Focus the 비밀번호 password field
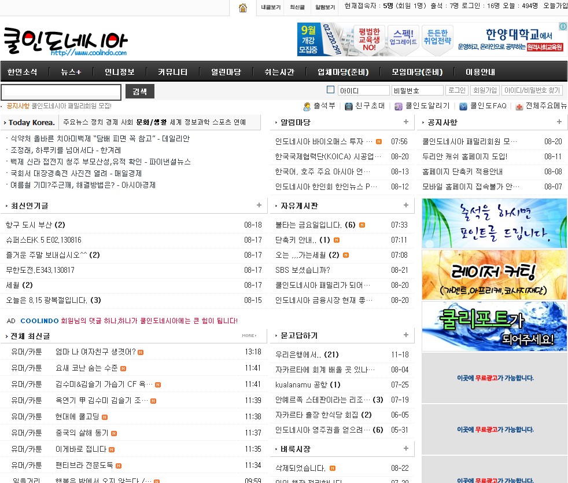This screenshot has width=568, height=483. click(417, 90)
